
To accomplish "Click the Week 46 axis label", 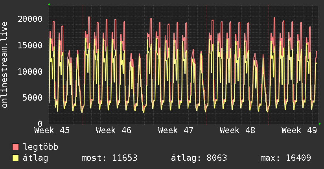I will click(x=114, y=130).
